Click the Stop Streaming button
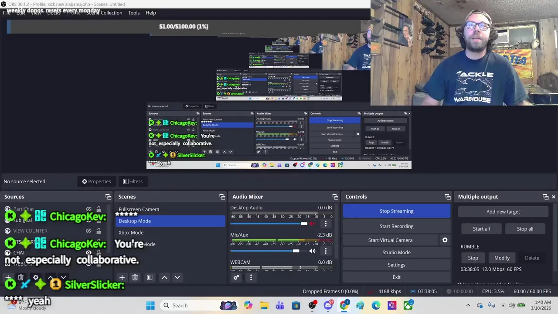The width and height of the screenshot is (558, 314). pyautogui.click(x=396, y=211)
